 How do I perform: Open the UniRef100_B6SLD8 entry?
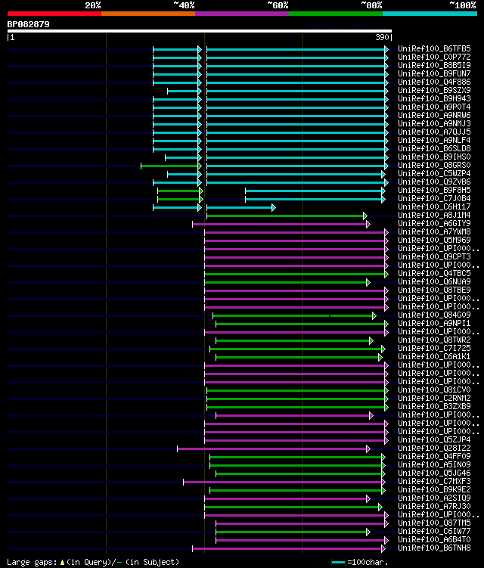(x=434, y=149)
